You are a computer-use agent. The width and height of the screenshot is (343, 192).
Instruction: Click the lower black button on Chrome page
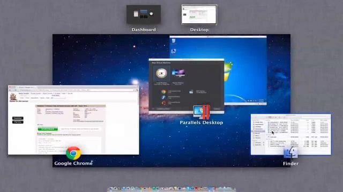[18, 122]
